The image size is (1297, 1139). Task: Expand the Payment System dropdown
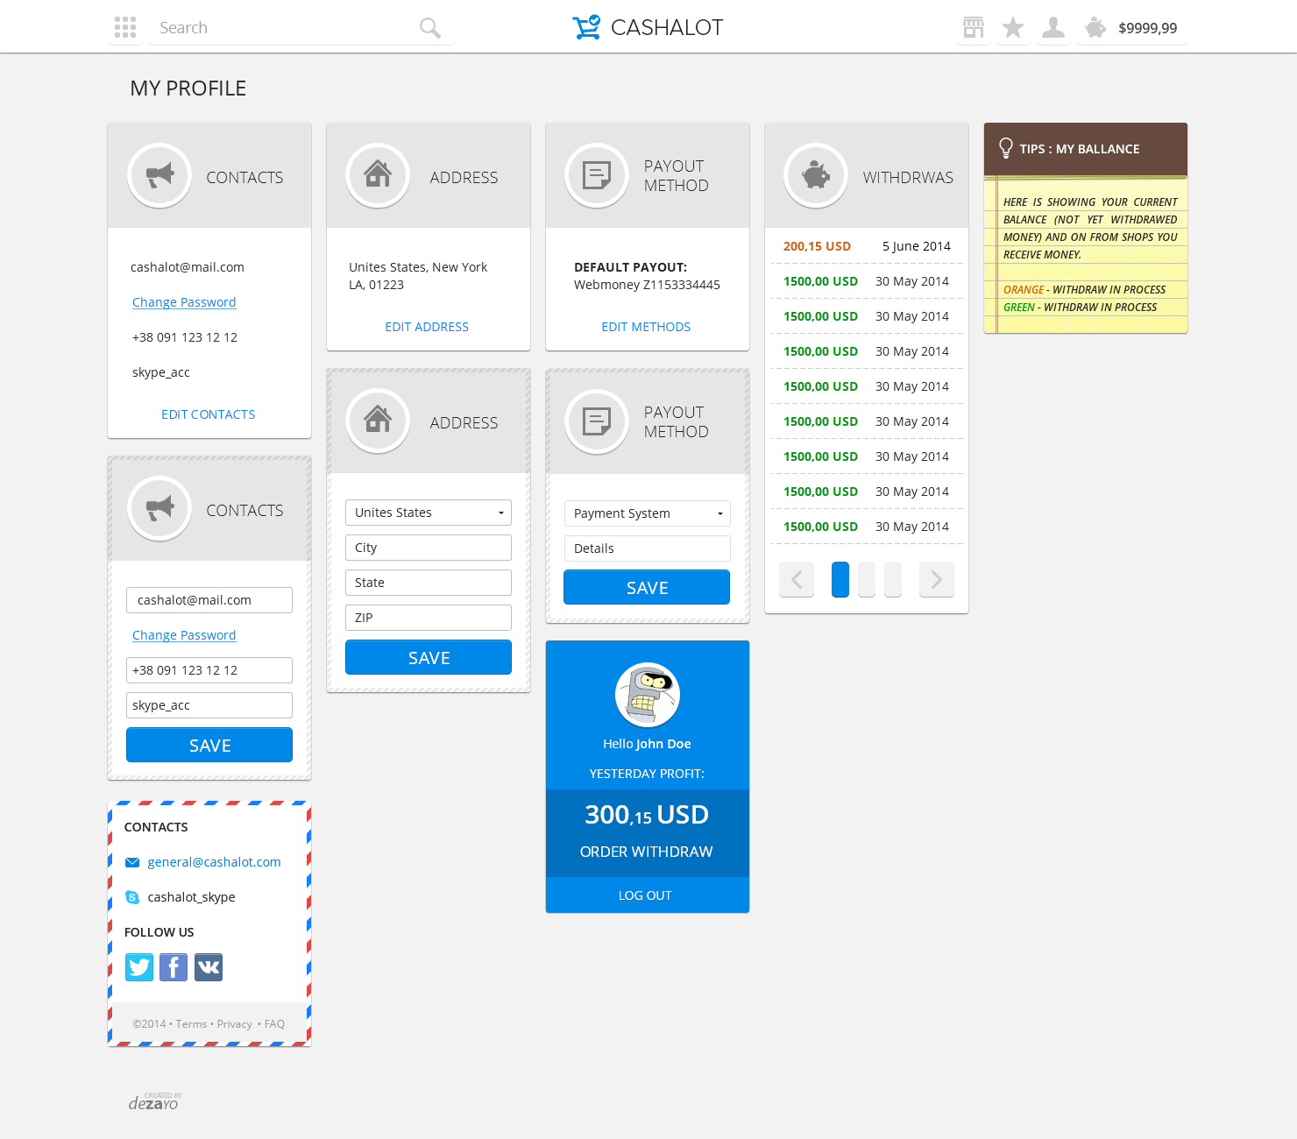(648, 513)
